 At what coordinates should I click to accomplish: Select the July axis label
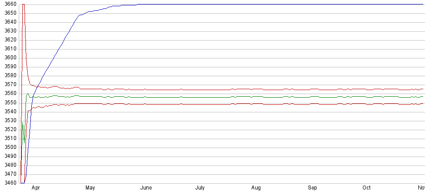(200, 188)
